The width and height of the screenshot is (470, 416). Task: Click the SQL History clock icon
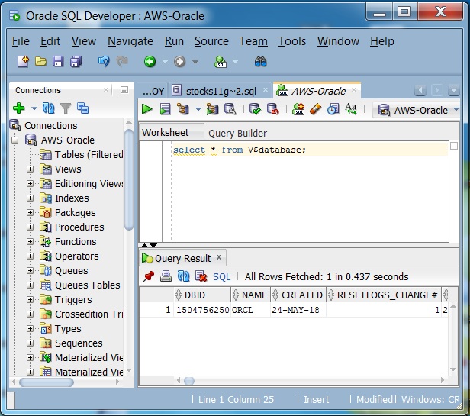click(333, 109)
